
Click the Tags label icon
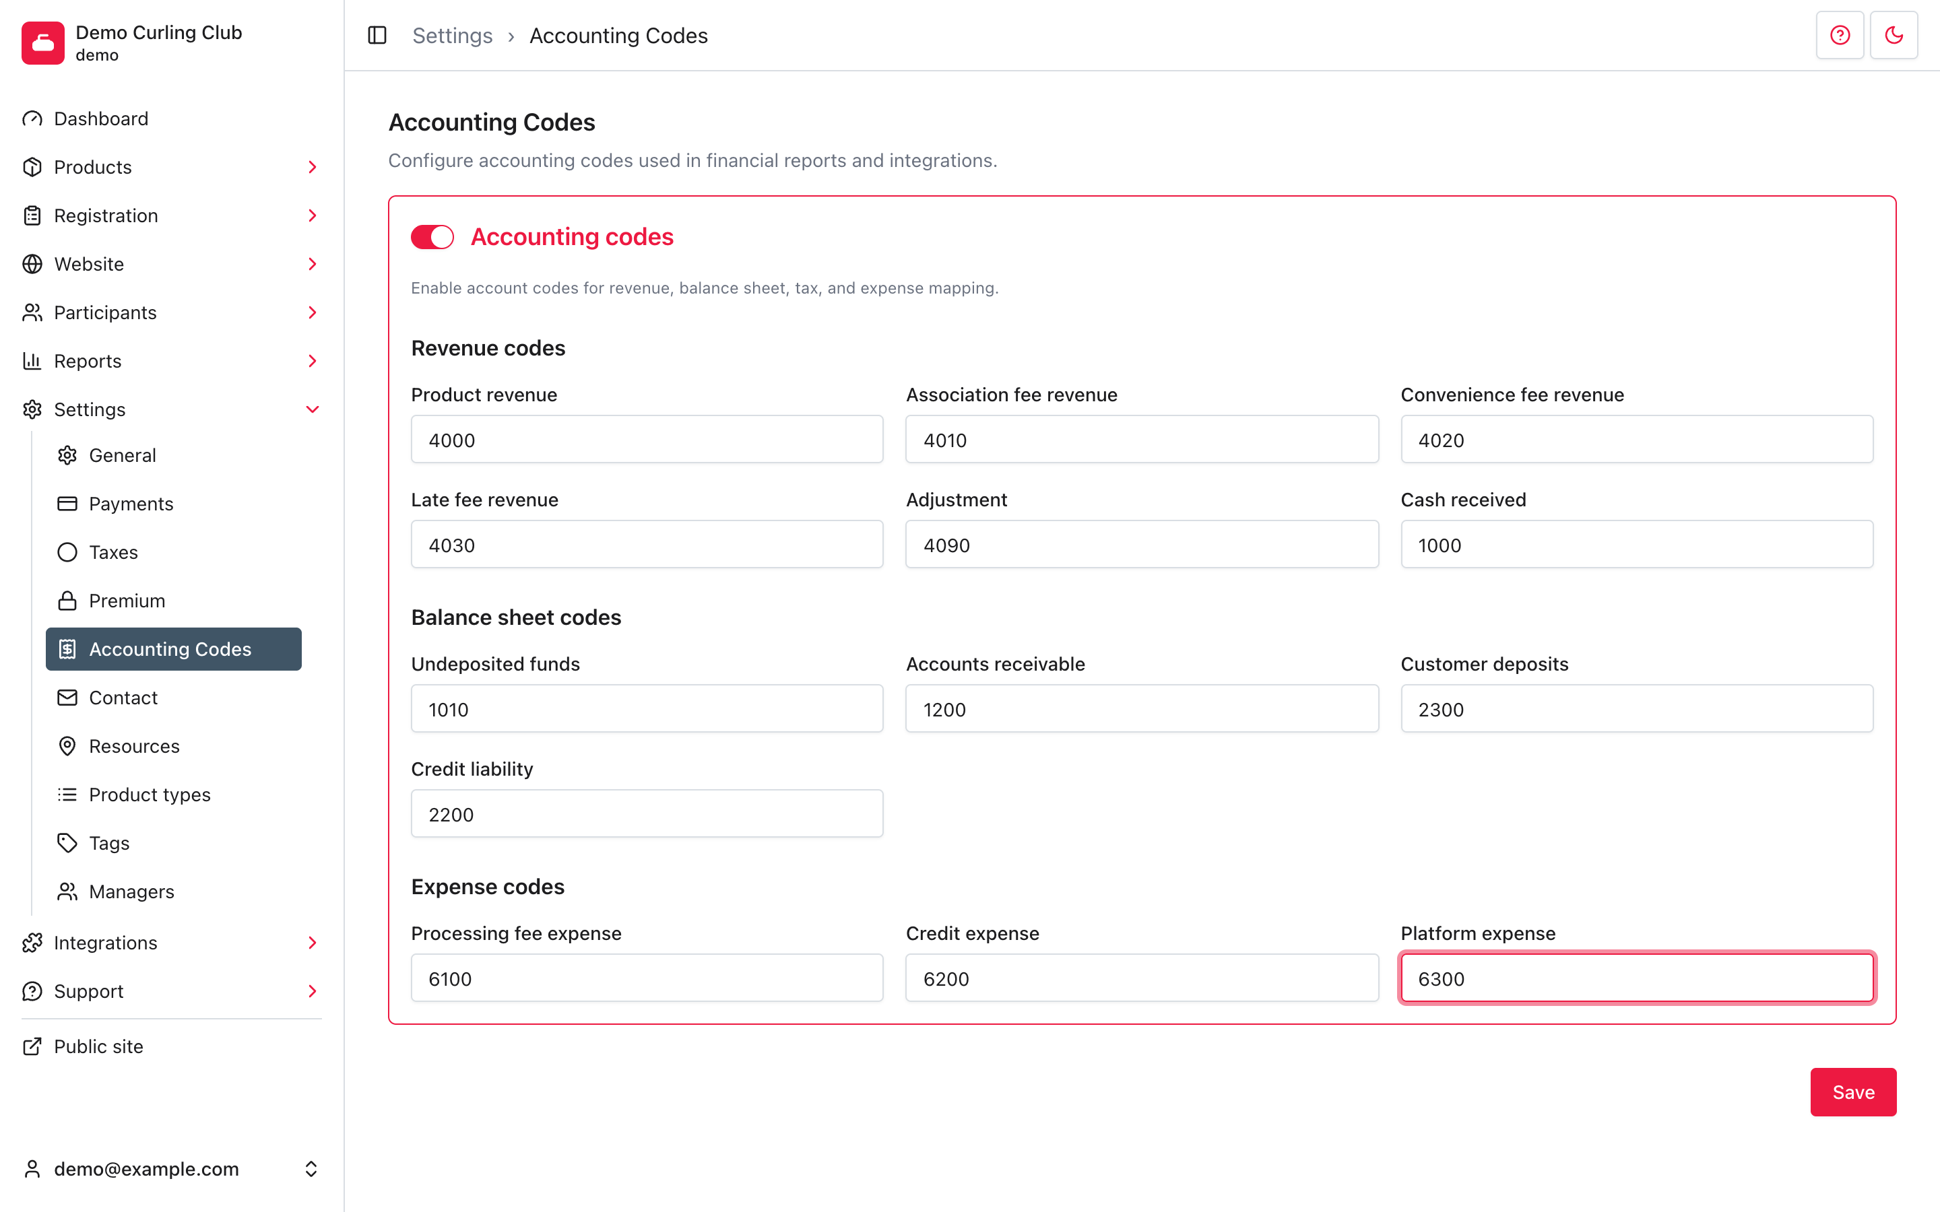(x=67, y=843)
